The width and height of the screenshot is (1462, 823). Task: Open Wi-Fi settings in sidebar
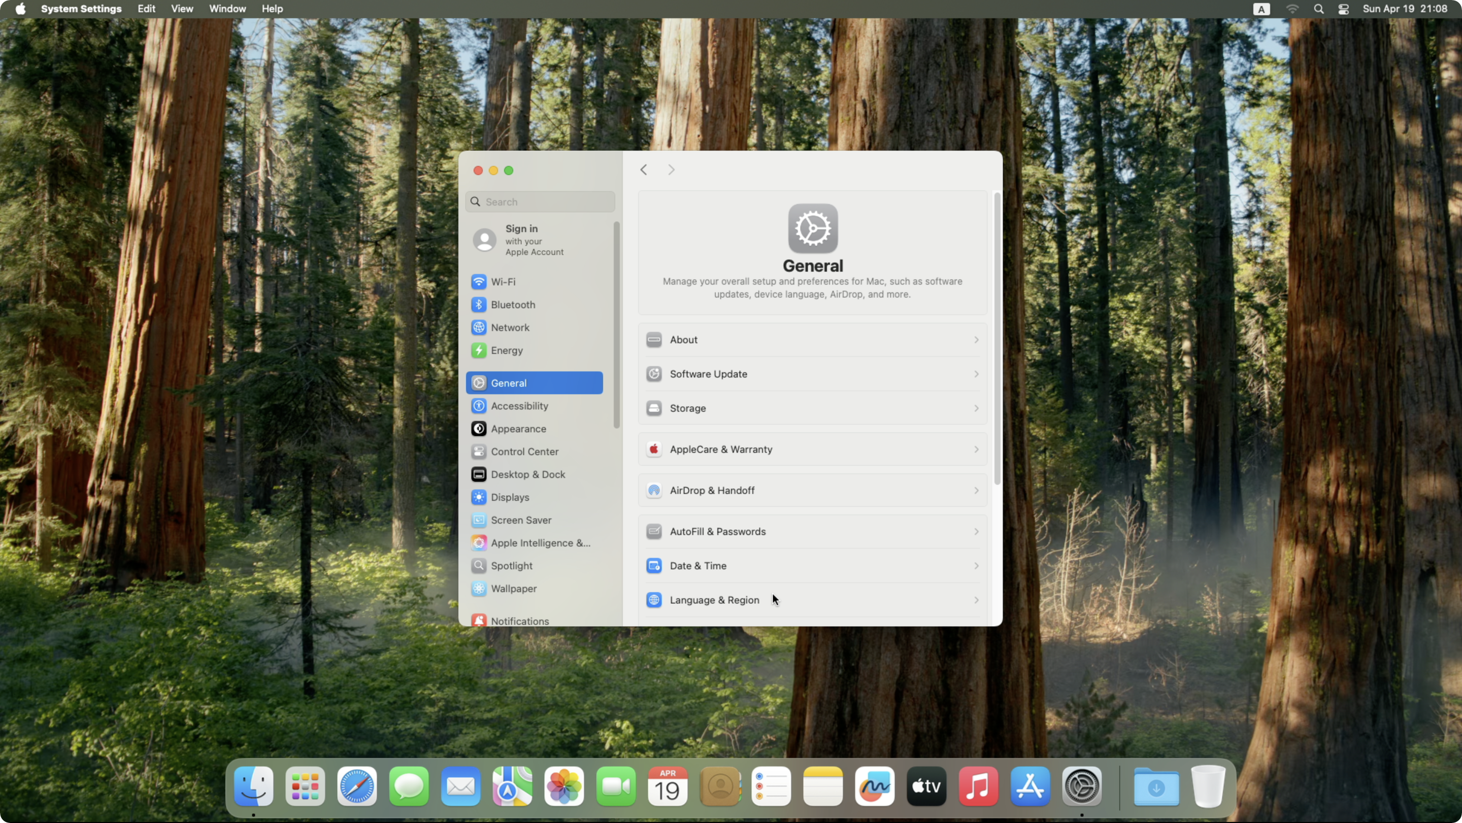tap(534, 282)
